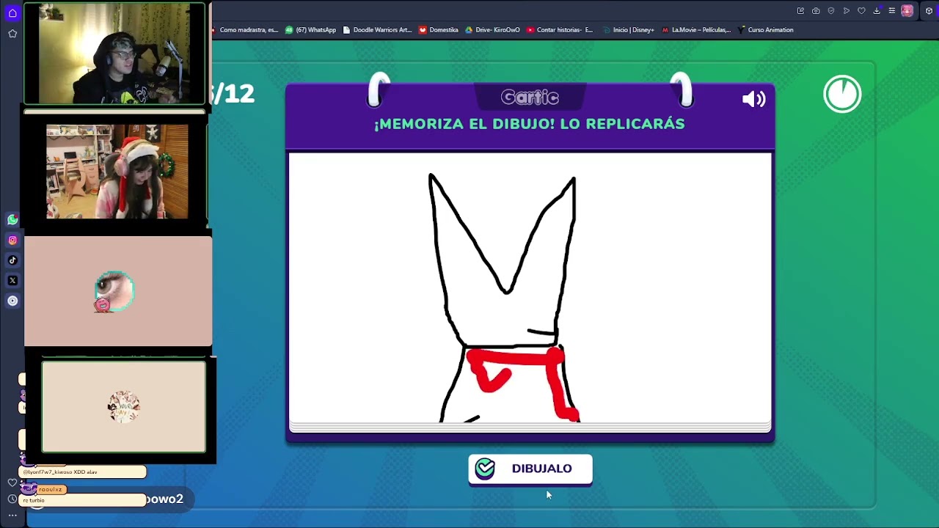Open the '(67) WhatsApp' bookmark
The width and height of the screenshot is (939, 528).
(311, 30)
